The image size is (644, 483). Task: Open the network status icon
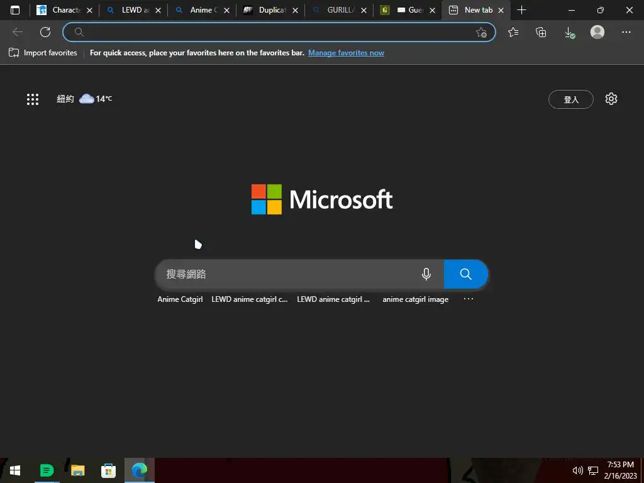pos(592,470)
